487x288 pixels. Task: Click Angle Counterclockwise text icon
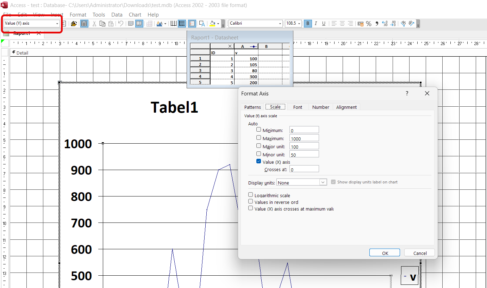click(411, 24)
